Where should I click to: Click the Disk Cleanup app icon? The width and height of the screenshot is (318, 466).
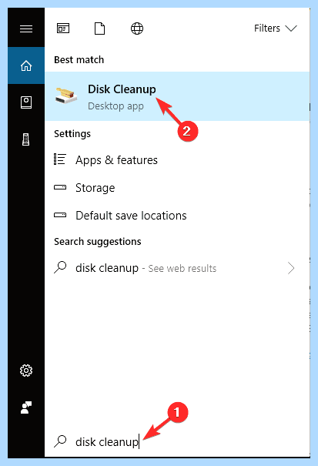point(66,96)
